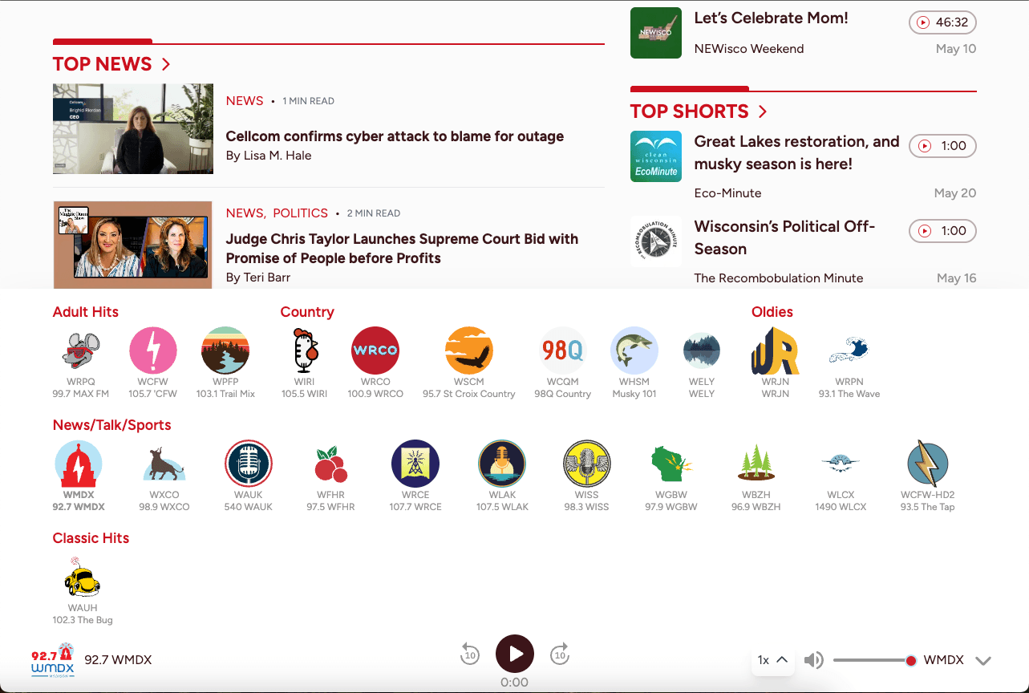This screenshot has height=693, width=1029.
Task: Adjust the volume slider
Action: click(x=875, y=660)
